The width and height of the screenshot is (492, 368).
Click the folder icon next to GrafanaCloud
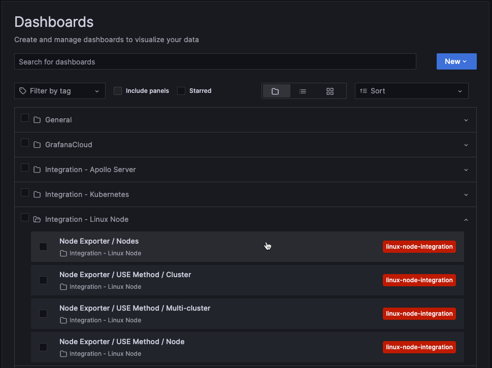pos(37,145)
